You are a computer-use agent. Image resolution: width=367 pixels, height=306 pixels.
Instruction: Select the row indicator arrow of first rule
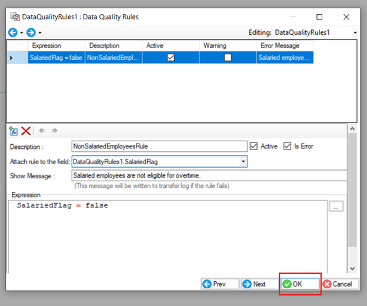(x=12, y=58)
